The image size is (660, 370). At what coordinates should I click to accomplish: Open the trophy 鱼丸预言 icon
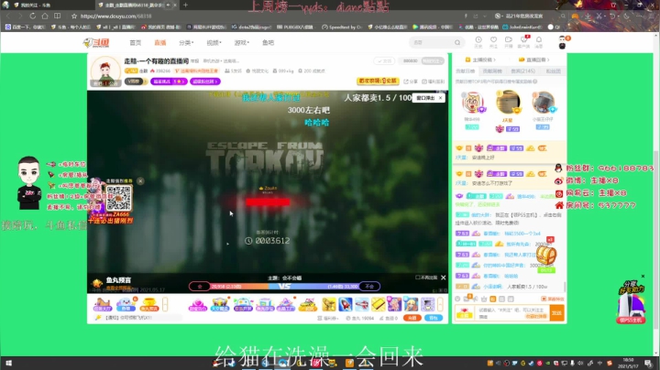(x=149, y=304)
